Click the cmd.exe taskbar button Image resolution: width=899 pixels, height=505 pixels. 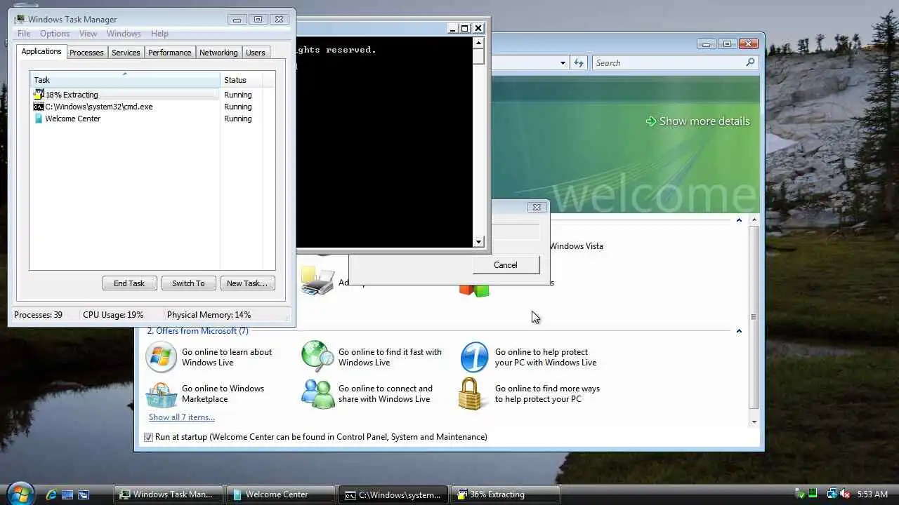(x=393, y=494)
